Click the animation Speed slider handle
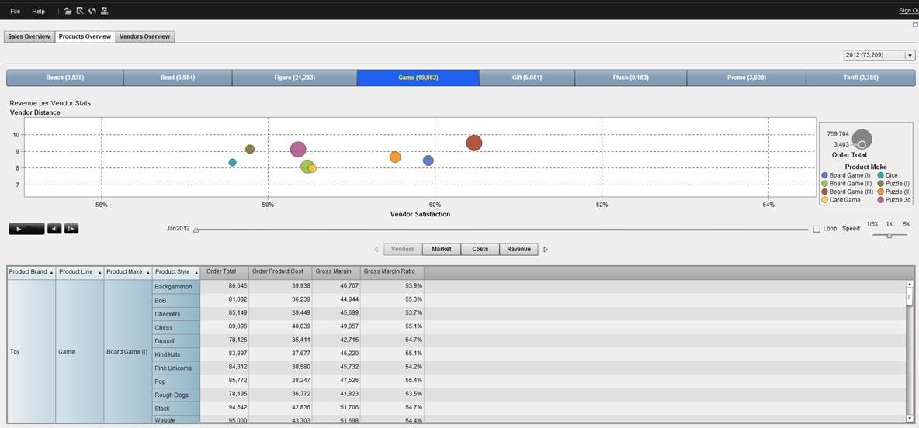 coord(890,235)
